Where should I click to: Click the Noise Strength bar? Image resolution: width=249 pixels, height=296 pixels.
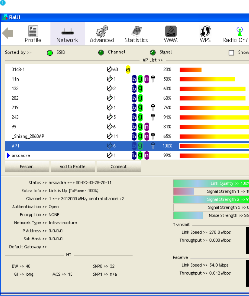coord(211,215)
